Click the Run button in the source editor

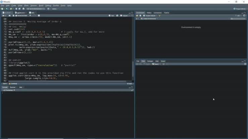[x=112, y=16]
